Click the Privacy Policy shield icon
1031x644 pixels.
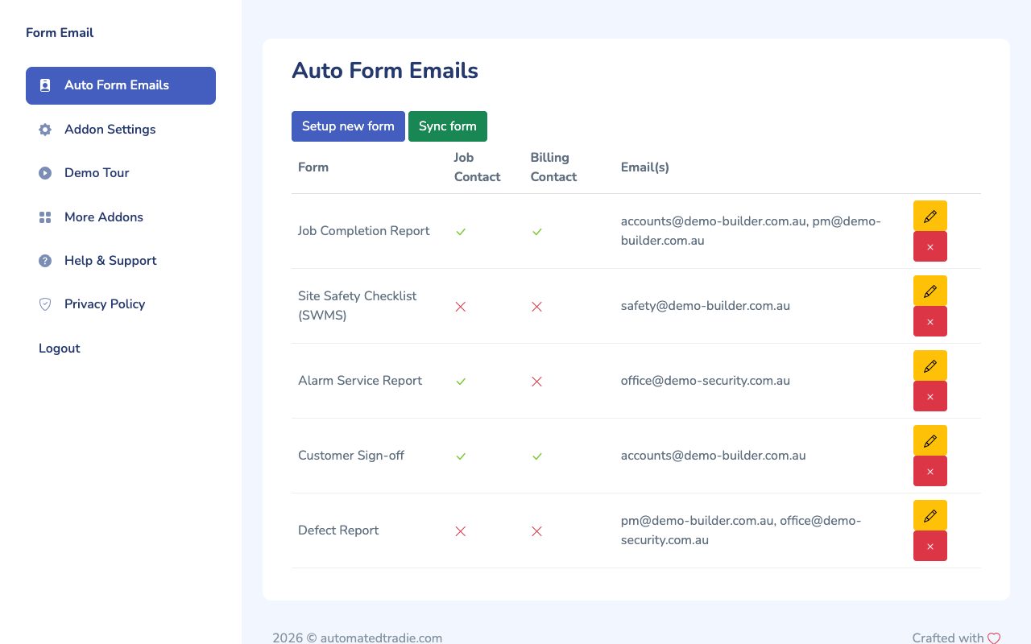[45, 304]
